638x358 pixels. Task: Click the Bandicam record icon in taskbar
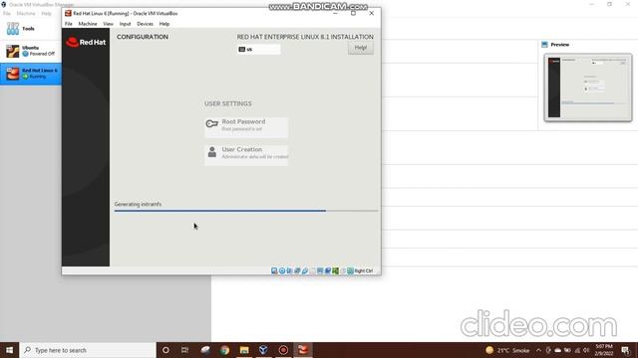pyautogui.click(x=283, y=350)
